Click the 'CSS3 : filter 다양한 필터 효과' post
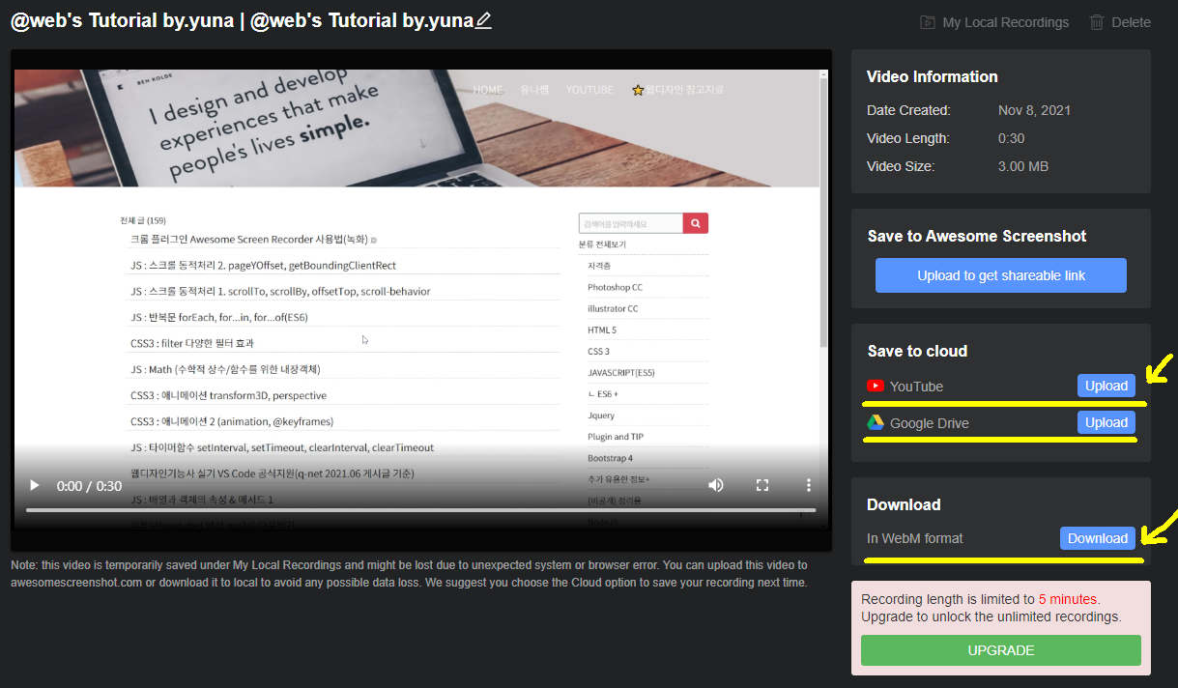The width and height of the screenshot is (1178, 688). pos(192,343)
